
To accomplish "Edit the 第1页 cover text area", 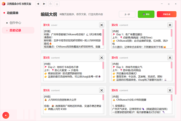I will (74, 39).
